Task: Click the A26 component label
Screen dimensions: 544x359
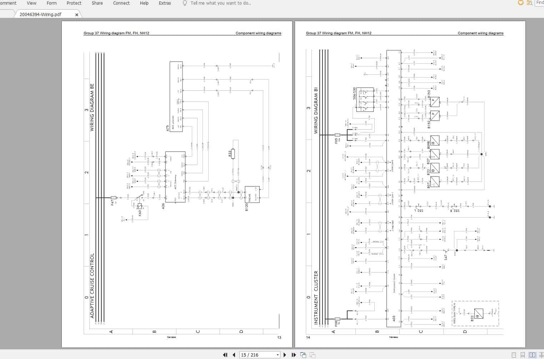Action: click(x=163, y=206)
